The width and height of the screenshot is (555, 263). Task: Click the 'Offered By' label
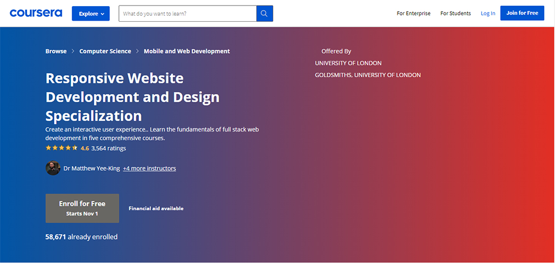point(336,51)
